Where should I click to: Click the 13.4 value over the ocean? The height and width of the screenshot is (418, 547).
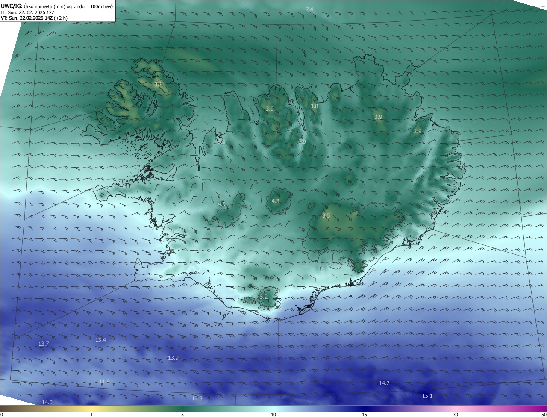click(x=100, y=340)
